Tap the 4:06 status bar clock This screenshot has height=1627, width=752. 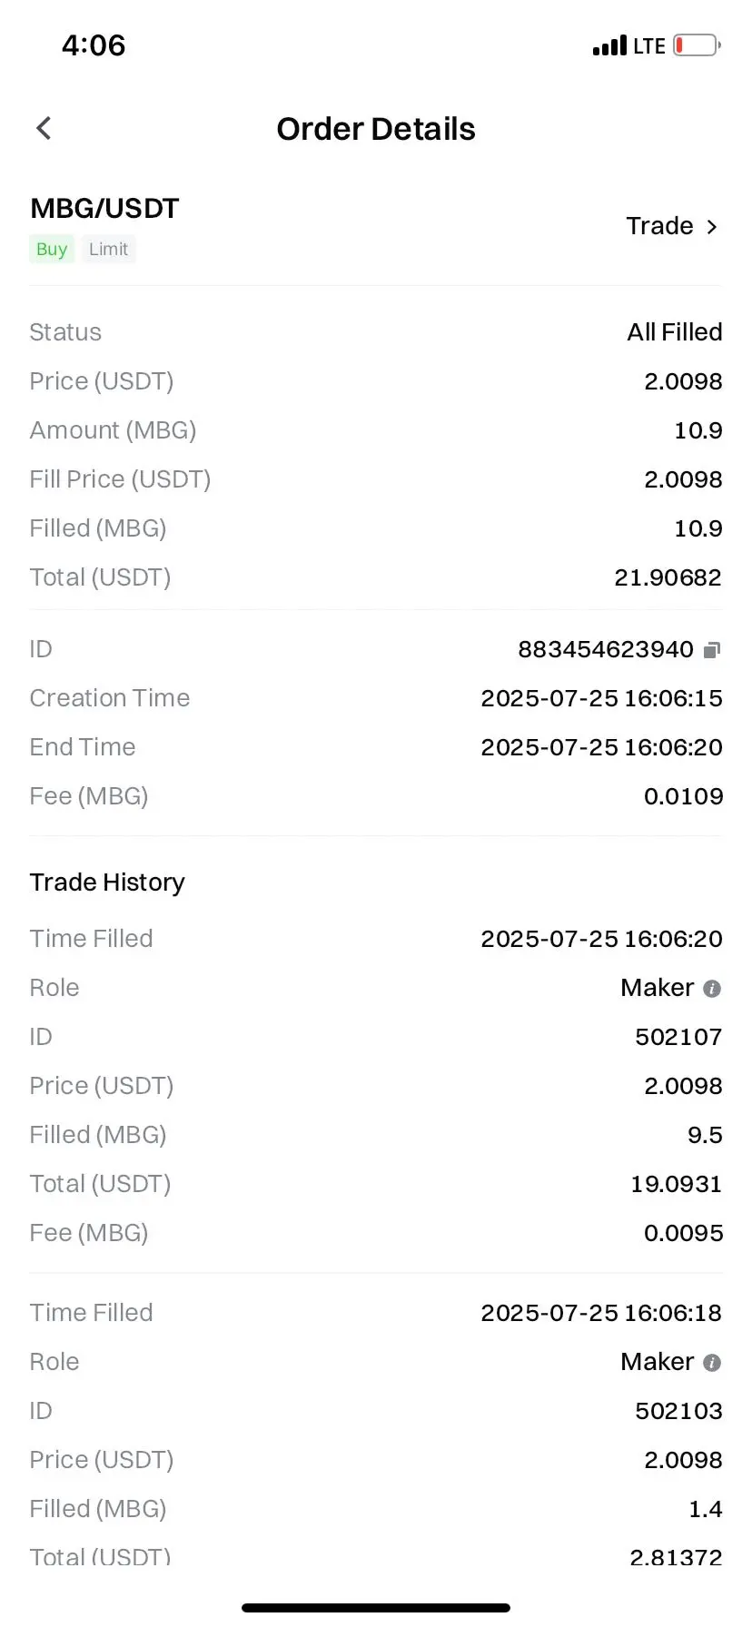click(94, 45)
